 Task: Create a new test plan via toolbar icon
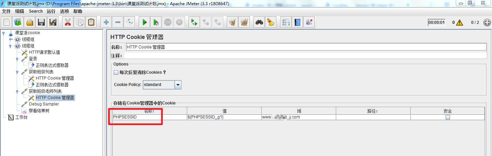coord(6,22)
